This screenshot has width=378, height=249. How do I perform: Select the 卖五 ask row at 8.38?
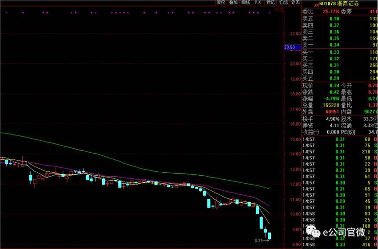(340, 19)
